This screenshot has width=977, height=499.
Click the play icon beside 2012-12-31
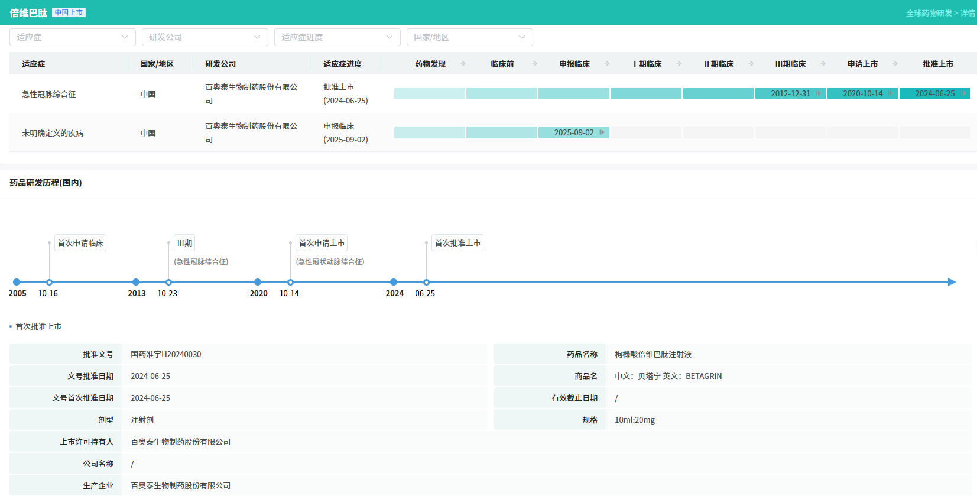pyautogui.click(x=819, y=93)
